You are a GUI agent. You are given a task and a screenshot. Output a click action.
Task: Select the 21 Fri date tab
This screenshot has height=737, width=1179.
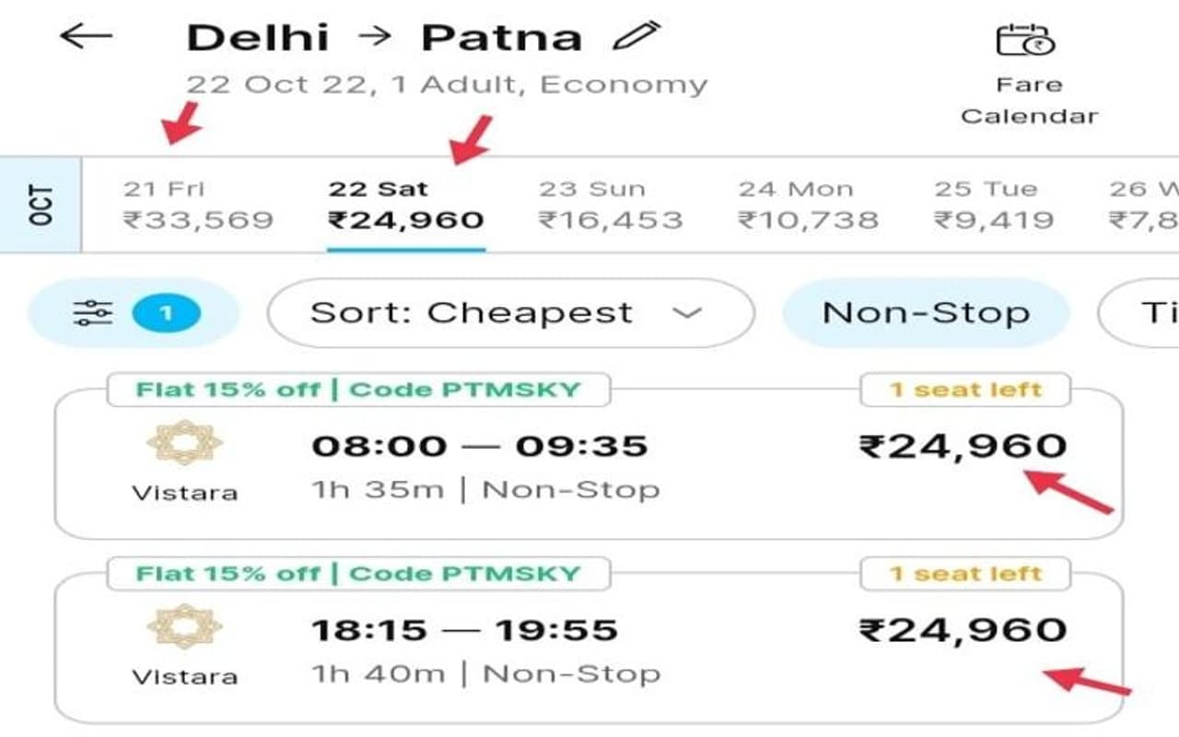point(198,205)
